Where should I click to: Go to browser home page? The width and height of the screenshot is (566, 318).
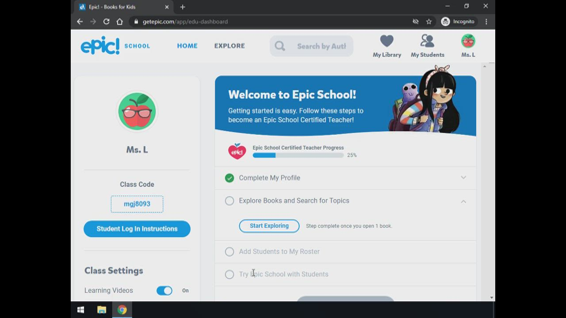pos(119,21)
